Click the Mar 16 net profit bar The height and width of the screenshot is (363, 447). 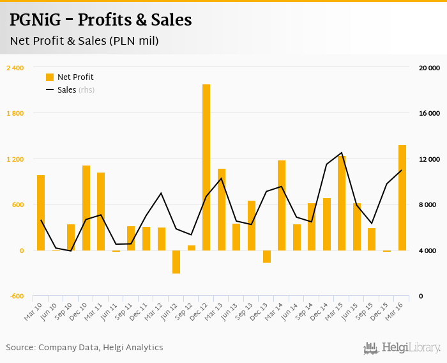tap(402, 197)
